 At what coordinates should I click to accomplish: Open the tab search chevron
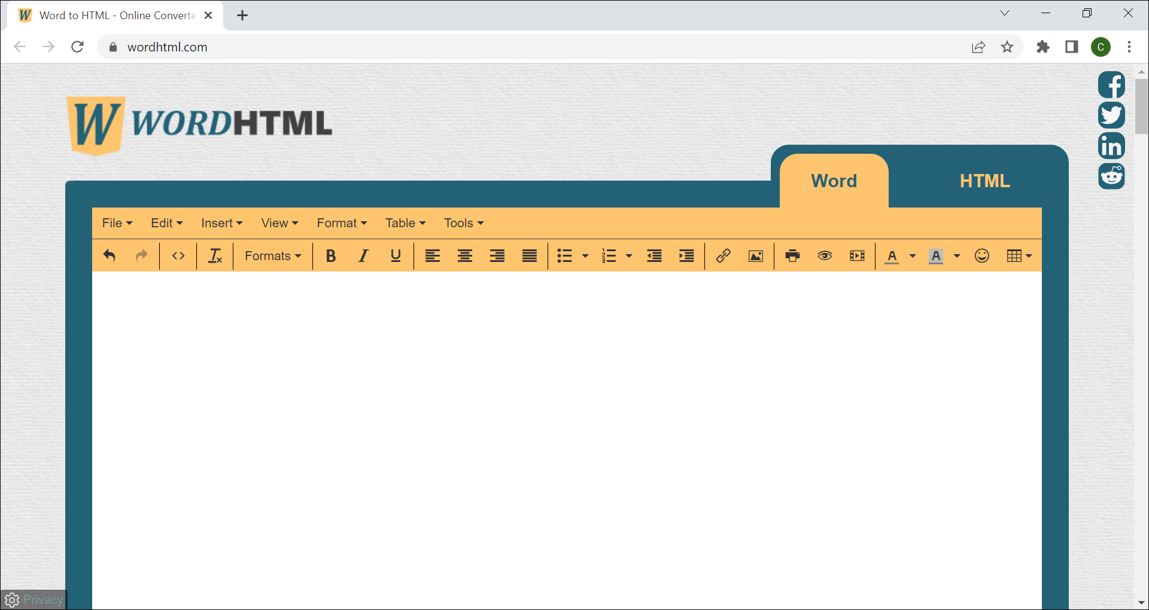(1005, 13)
